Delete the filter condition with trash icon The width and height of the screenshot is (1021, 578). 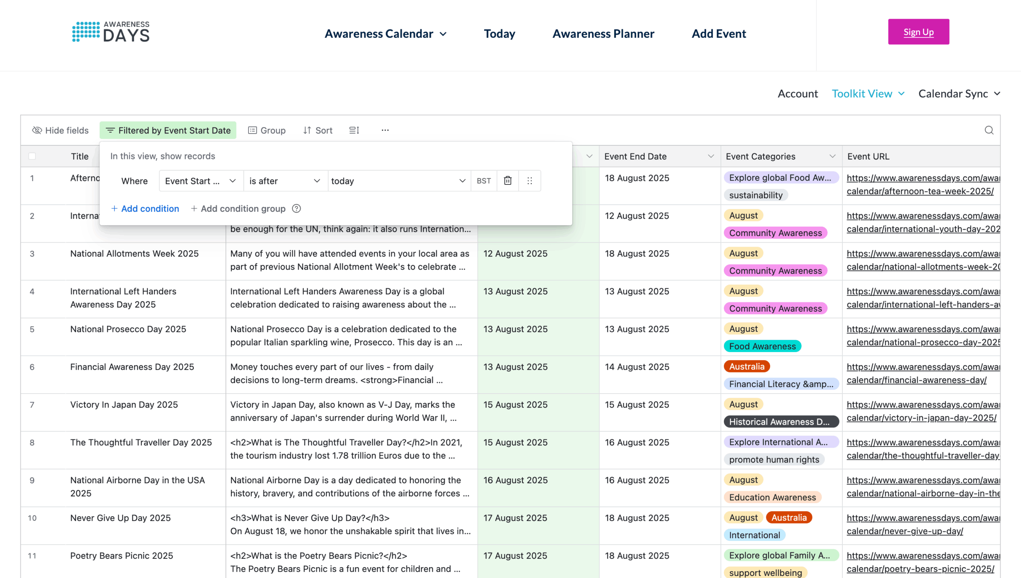coord(507,181)
